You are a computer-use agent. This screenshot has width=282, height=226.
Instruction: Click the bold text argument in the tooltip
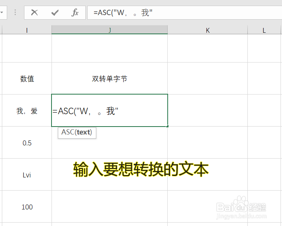83,132
